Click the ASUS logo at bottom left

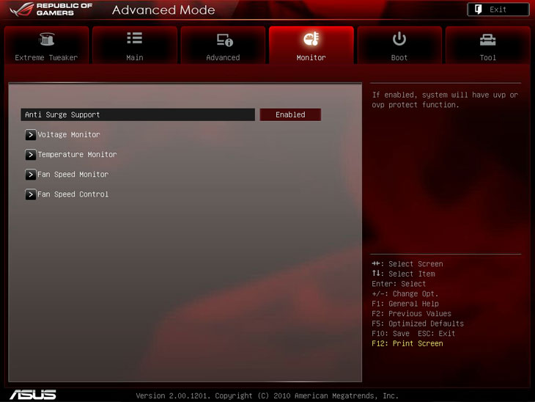point(33,394)
